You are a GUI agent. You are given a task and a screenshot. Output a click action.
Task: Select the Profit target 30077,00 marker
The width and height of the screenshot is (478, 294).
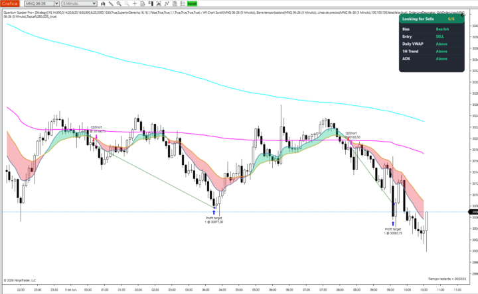coord(214,220)
